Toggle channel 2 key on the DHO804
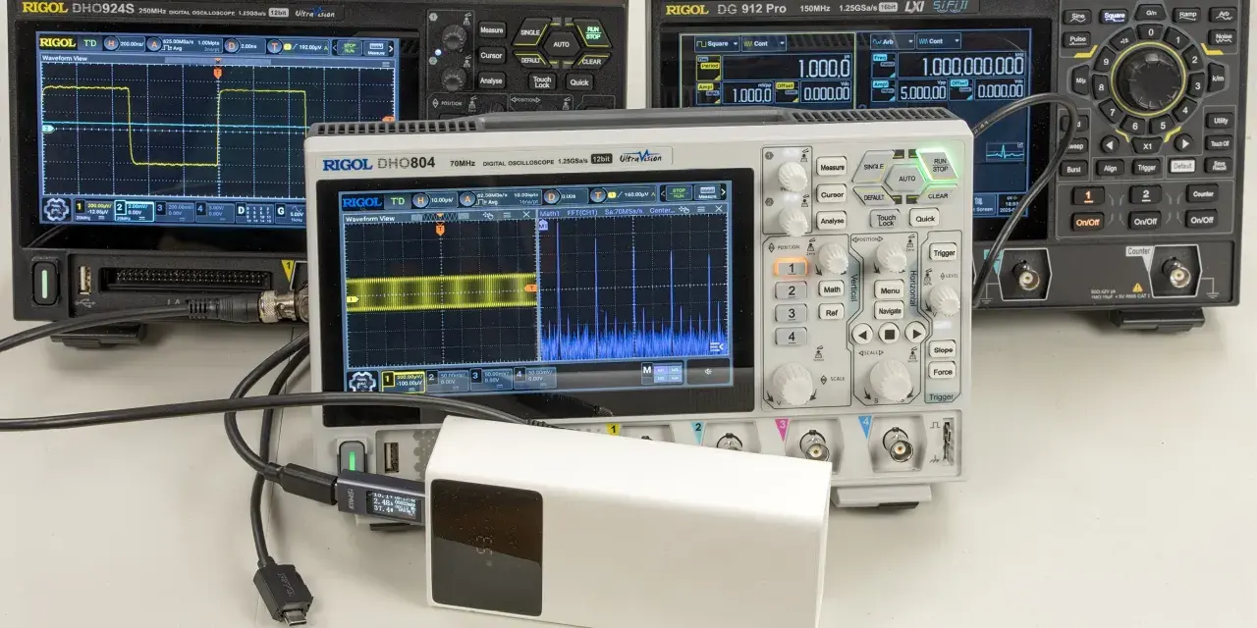The height and width of the screenshot is (628, 1257). (791, 290)
